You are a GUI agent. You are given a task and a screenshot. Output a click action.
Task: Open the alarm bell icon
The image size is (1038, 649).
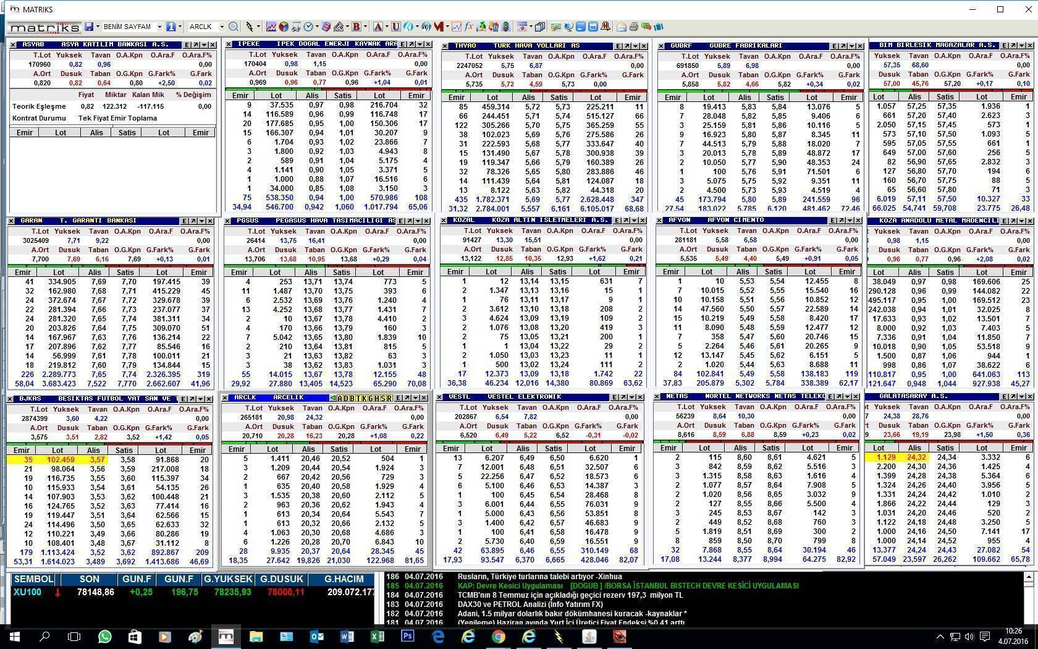(605, 27)
